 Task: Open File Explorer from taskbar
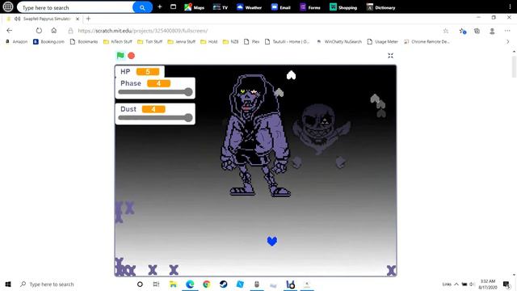pyautogui.click(x=173, y=284)
